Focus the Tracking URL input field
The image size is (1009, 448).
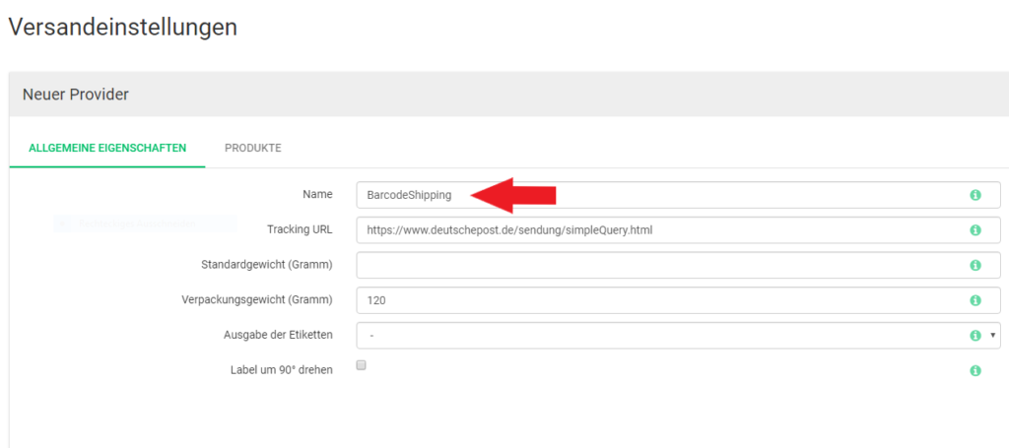(x=678, y=229)
